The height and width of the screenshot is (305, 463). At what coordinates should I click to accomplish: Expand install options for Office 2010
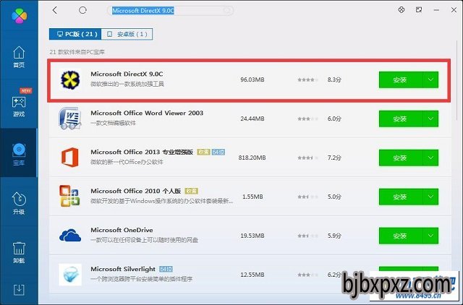430,197
